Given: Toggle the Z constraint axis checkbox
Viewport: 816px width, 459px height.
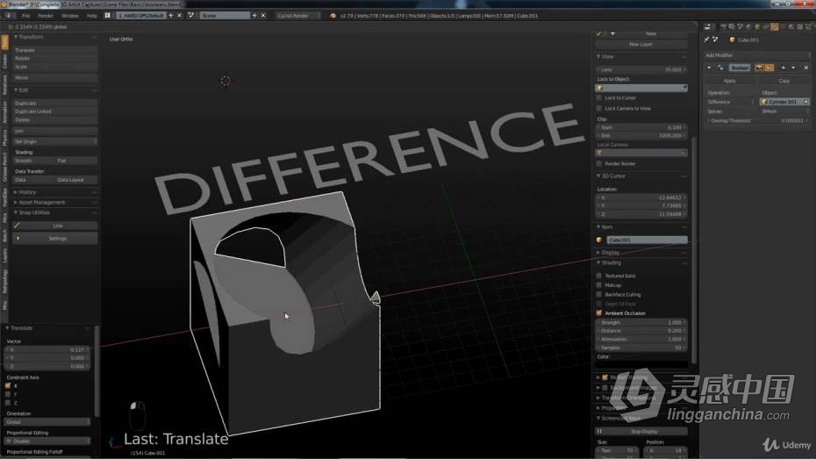Looking at the screenshot, I should pos(8,403).
